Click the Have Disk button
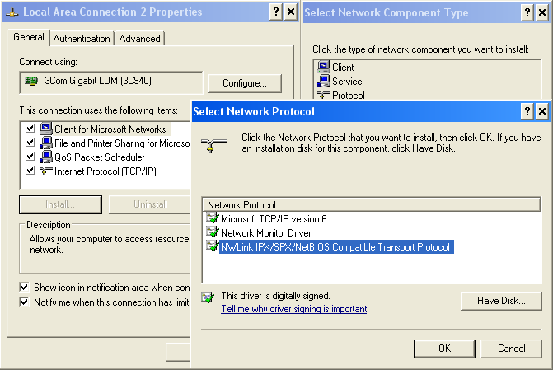Screen dimensions: 553x370 501,301
